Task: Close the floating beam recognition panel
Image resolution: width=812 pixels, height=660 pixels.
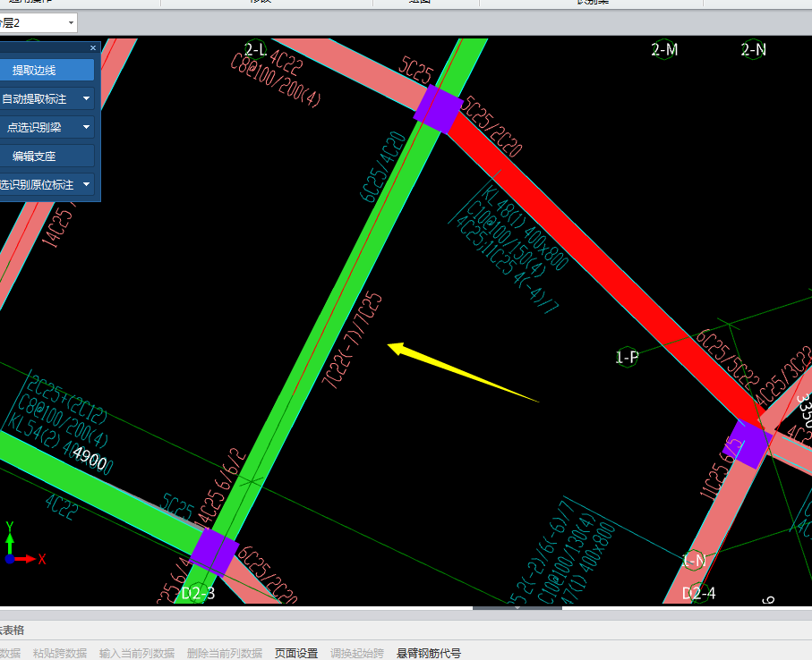Action: coord(93,47)
